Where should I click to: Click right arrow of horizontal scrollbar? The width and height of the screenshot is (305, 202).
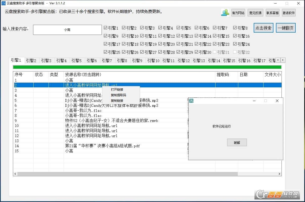[x=279, y=174]
